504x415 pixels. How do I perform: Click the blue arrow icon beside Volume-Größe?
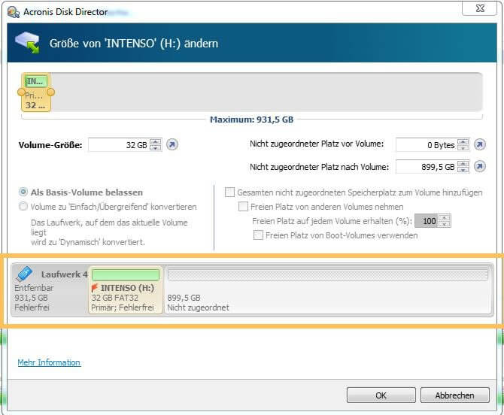[172, 144]
